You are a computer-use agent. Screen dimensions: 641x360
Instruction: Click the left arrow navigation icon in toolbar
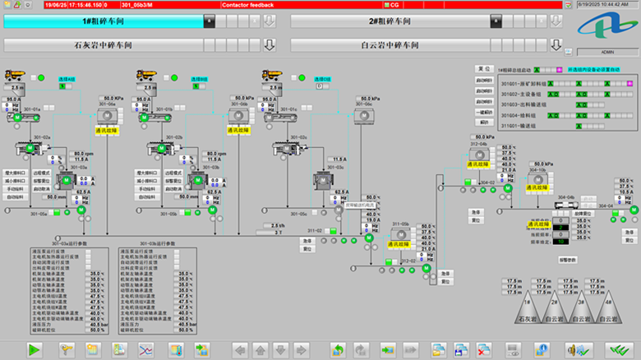point(239,350)
